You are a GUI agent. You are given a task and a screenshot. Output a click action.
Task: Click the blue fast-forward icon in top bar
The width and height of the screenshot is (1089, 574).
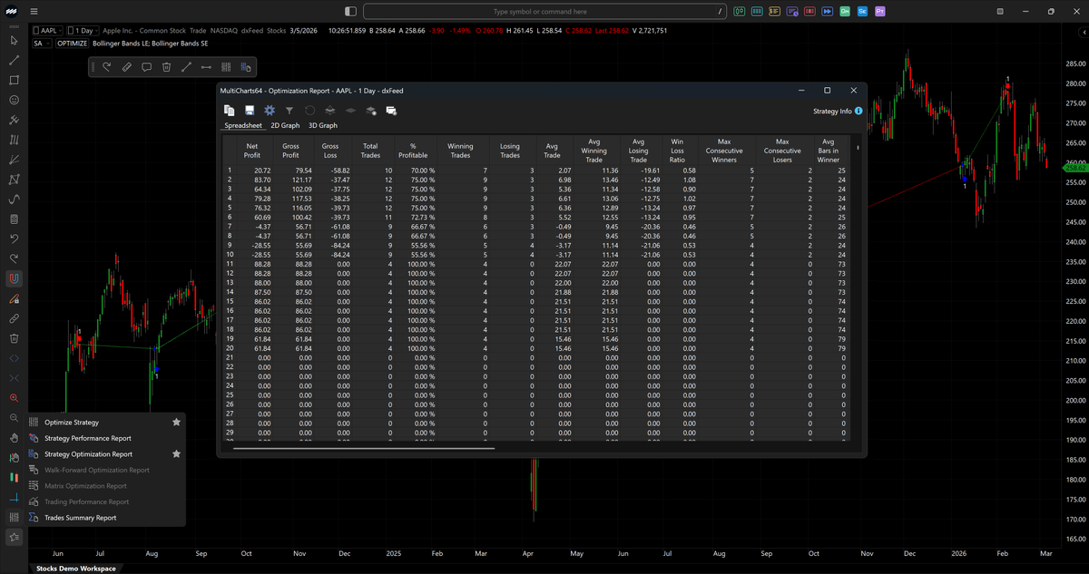click(827, 12)
